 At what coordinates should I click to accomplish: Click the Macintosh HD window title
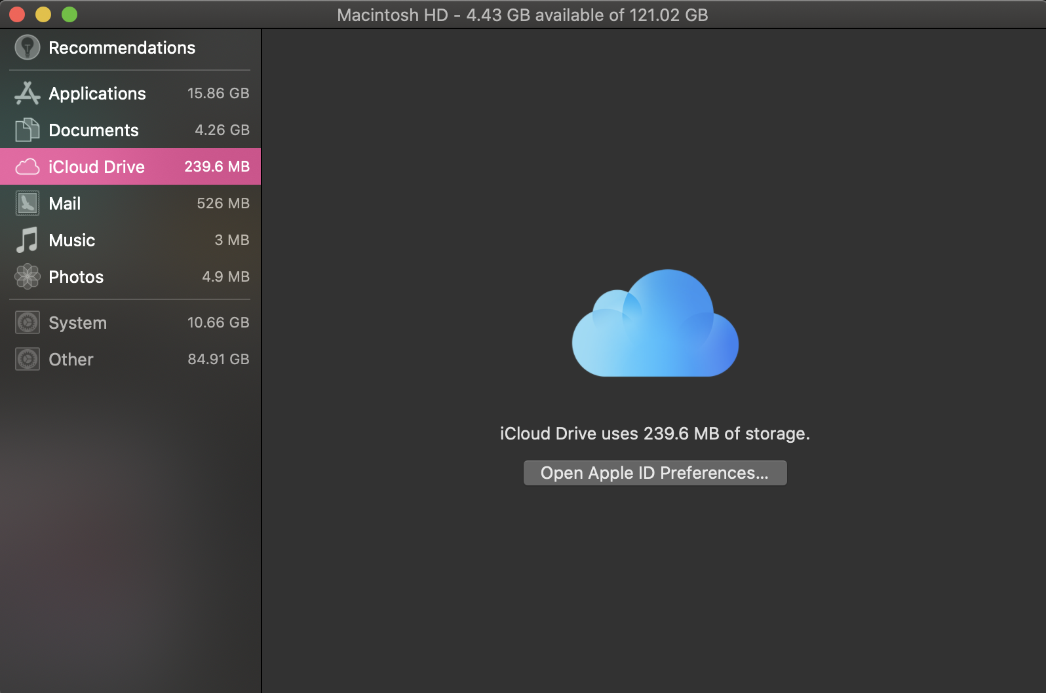pyautogui.click(x=522, y=14)
